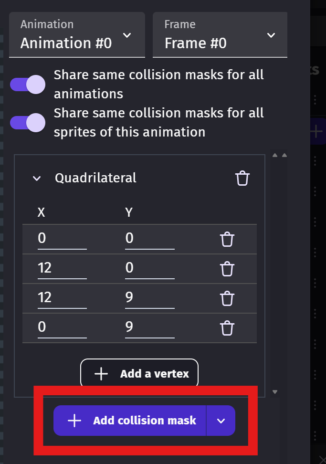Open the Frame dropdown
326x464 pixels.
(220, 35)
